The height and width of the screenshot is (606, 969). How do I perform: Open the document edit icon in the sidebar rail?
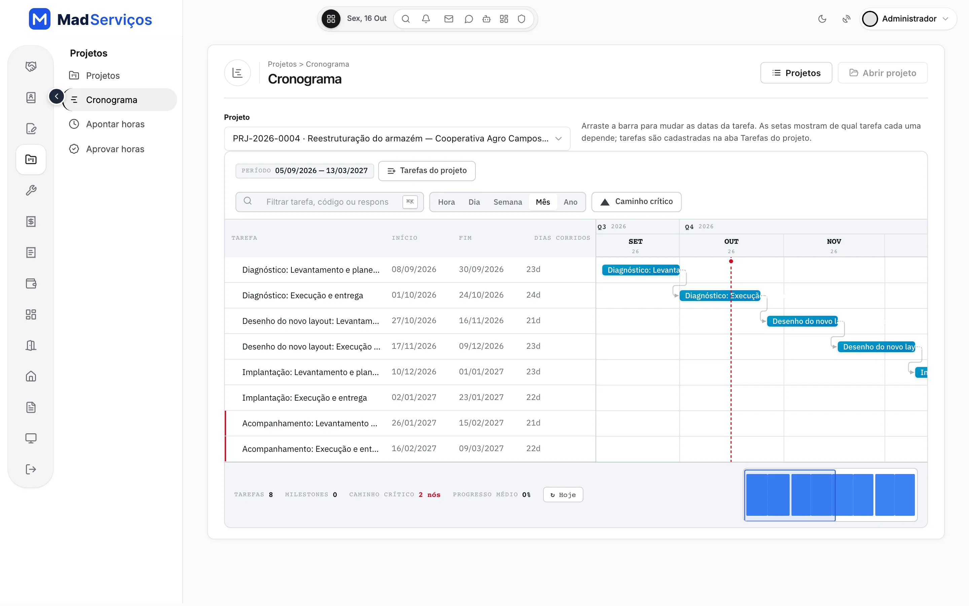coord(31,128)
